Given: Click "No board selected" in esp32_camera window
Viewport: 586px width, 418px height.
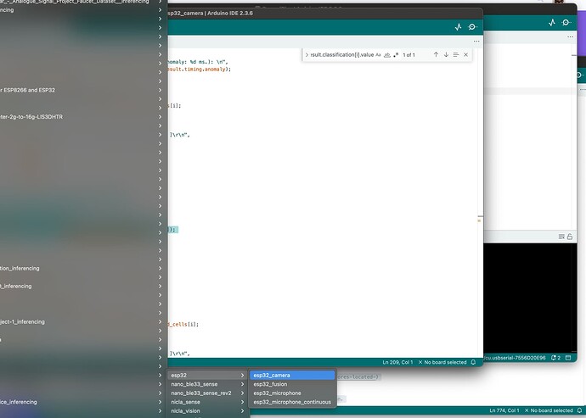Looking at the screenshot, I should click(442, 362).
